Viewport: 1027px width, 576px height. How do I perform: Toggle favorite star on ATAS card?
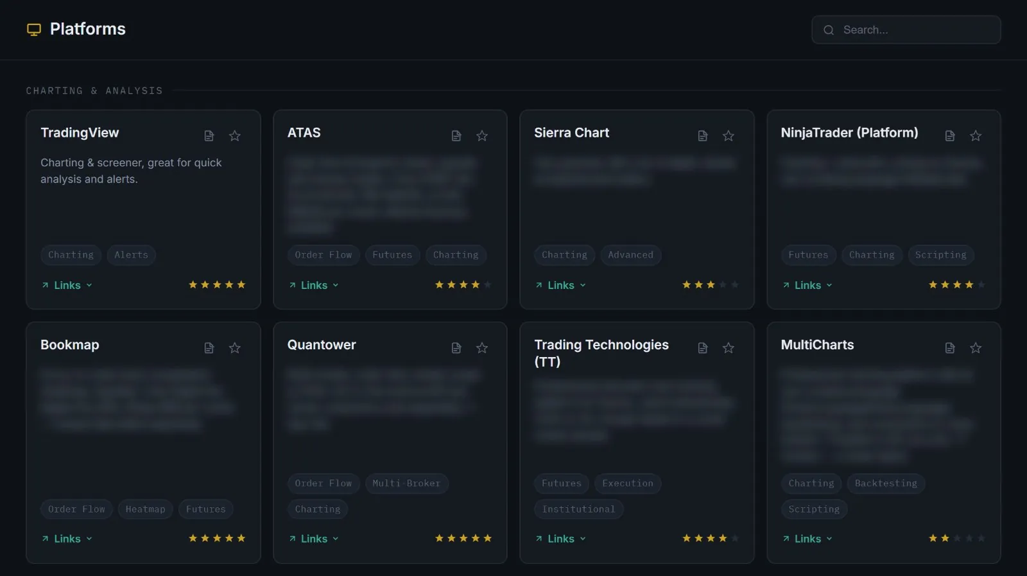[482, 135]
